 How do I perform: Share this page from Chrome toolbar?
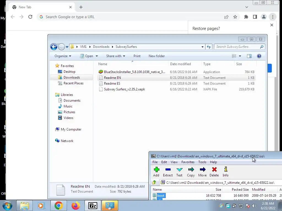(x=226, y=17)
